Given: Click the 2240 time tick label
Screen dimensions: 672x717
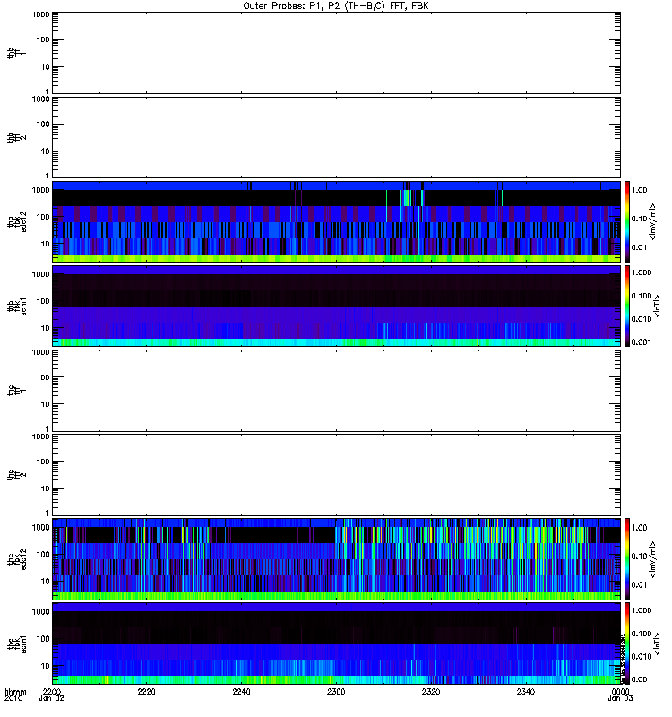Looking at the screenshot, I should point(241,691).
